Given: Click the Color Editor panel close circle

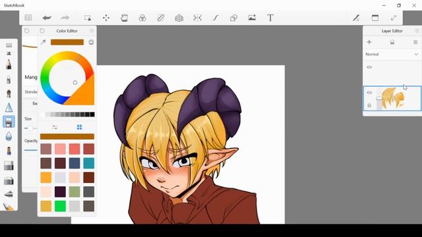Looking at the screenshot, I should point(92,31).
